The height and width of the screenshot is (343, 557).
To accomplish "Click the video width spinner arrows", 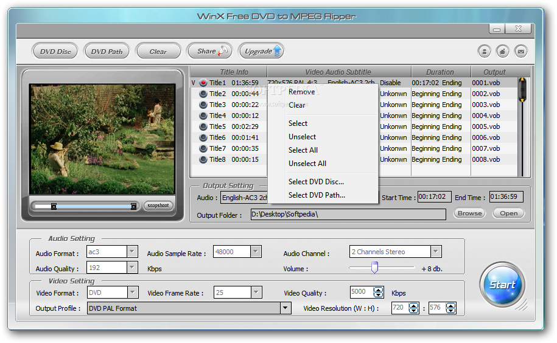I will [413, 308].
